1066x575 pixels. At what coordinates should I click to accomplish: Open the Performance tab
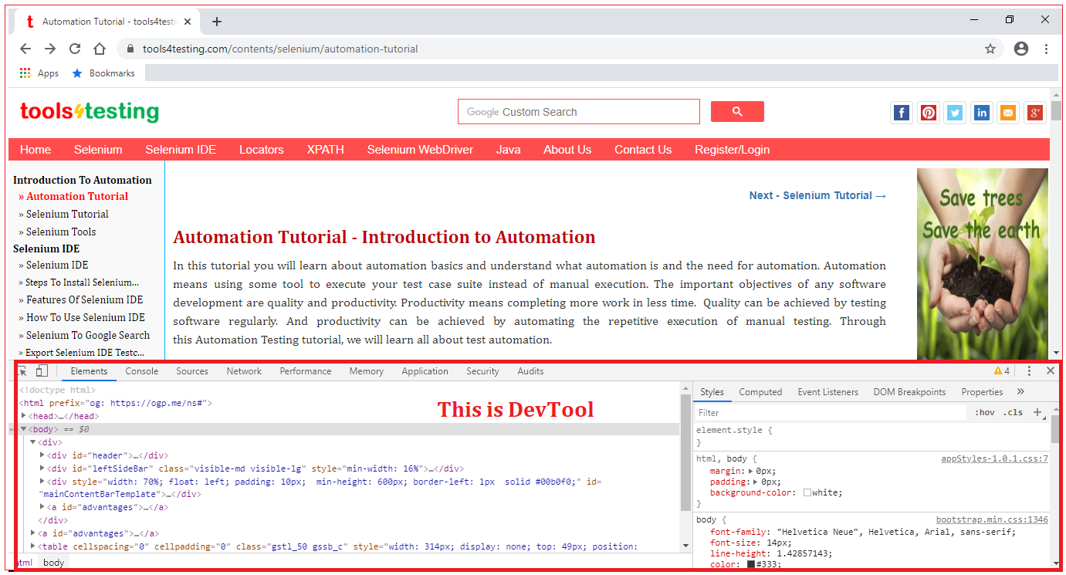pyautogui.click(x=306, y=371)
